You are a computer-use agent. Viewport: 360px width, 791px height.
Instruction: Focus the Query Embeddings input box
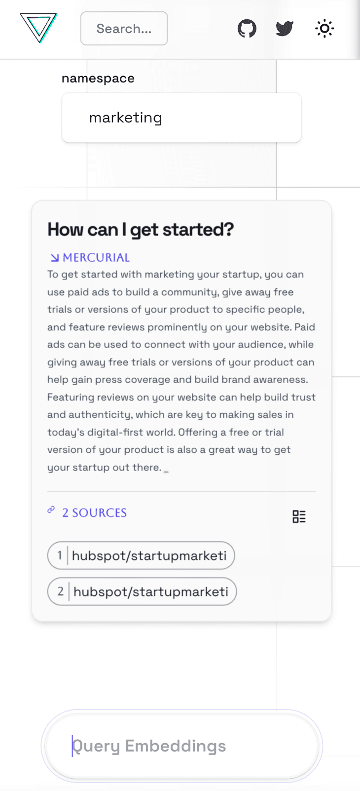[181, 746]
